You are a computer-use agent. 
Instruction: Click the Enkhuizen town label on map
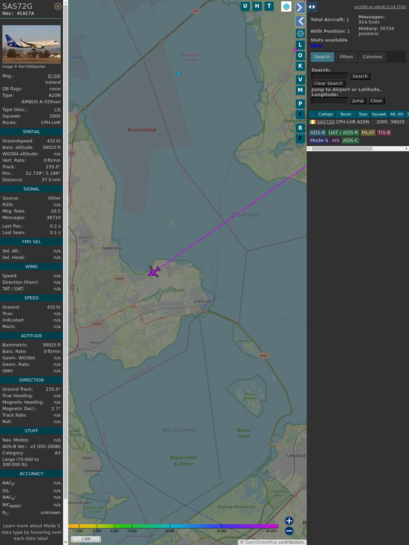tap(203, 301)
